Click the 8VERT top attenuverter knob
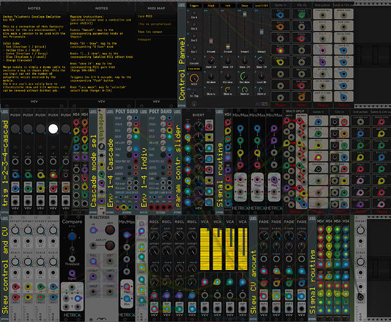Screen dimensions: 391x322 pyautogui.click(x=198, y=126)
